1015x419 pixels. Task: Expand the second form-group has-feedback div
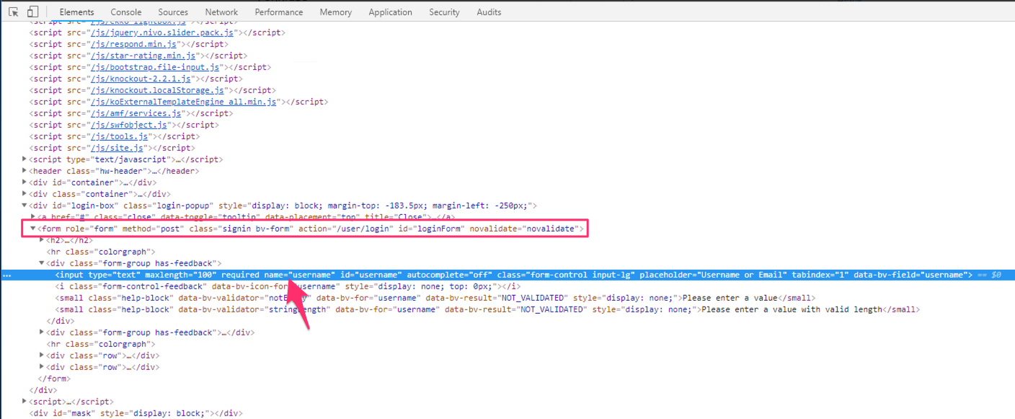pyautogui.click(x=43, y=332)
